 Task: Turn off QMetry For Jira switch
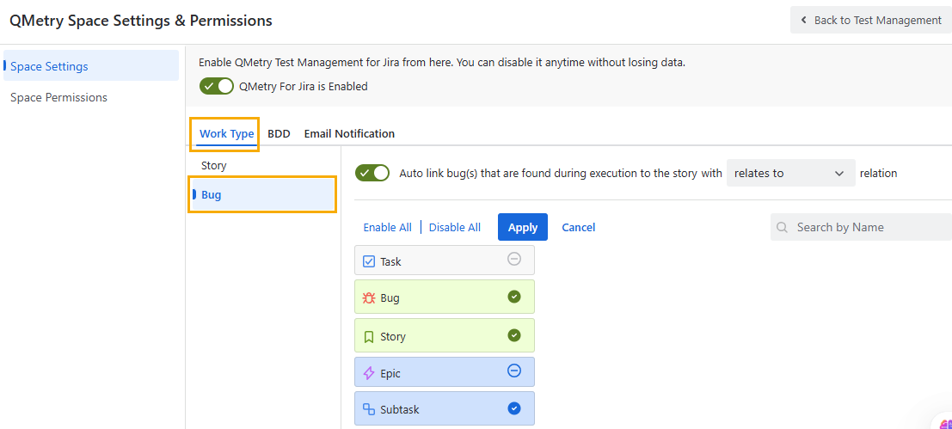coord(216,86)
